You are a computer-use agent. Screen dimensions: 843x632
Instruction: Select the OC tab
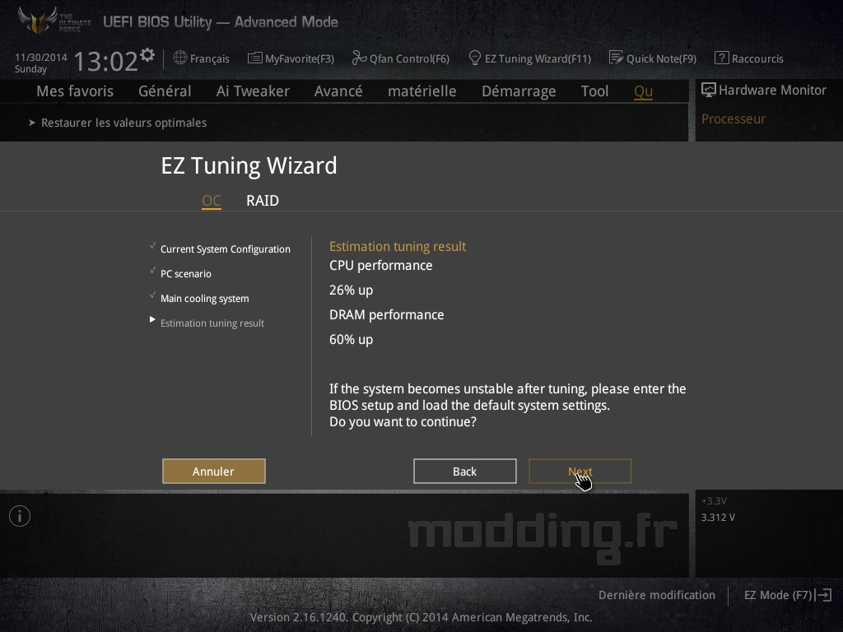coord(212,201)
